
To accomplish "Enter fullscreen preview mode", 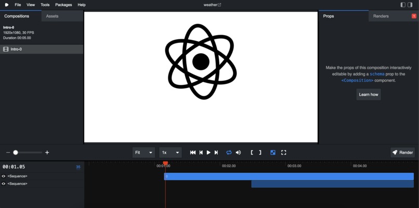I will 284,153.
